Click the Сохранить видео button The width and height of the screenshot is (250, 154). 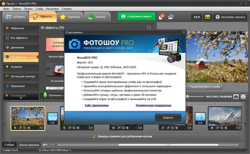[136, 17]
